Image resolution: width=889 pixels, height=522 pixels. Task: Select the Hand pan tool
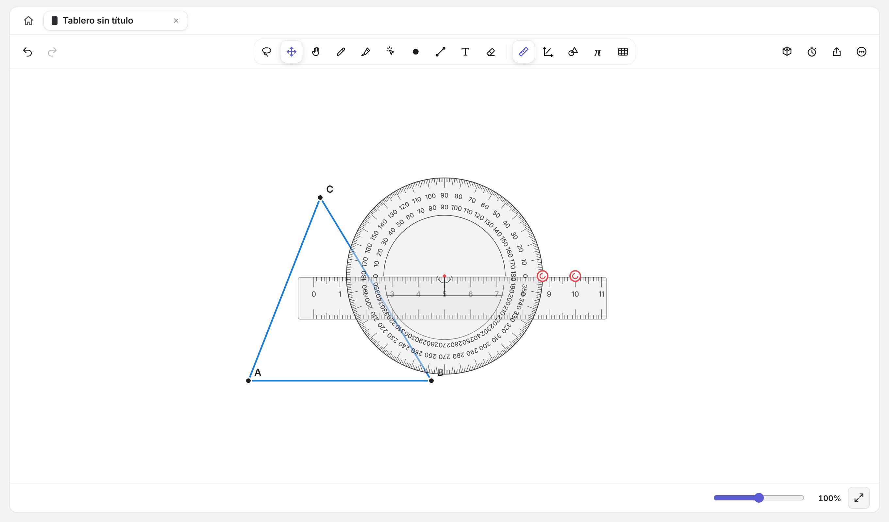pyautogui.click(x=316, y=52)
